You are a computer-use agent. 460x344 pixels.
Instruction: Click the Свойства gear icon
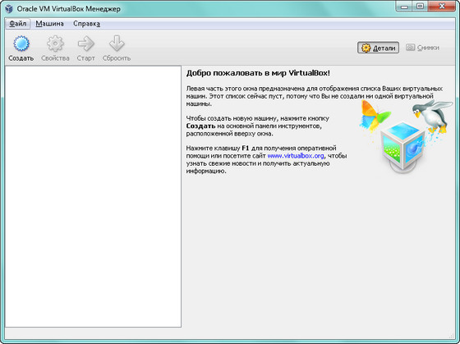click(55, 44)
